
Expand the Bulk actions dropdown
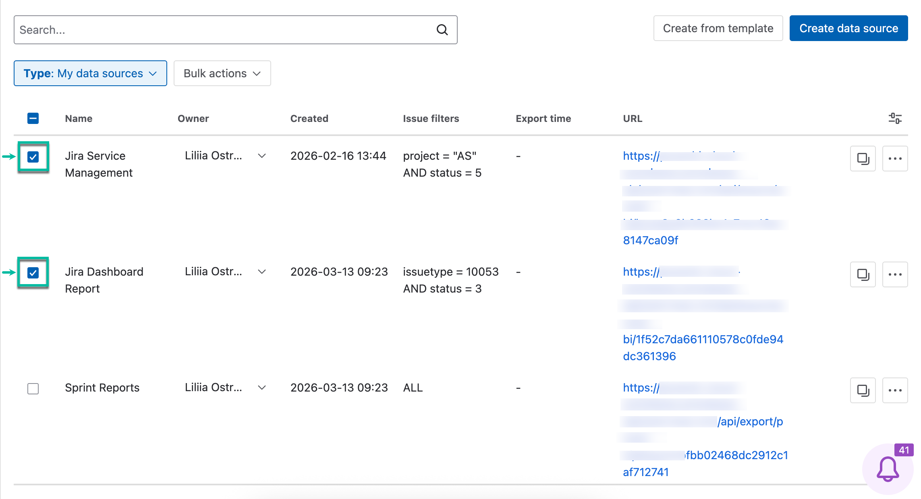pos(222,73)
